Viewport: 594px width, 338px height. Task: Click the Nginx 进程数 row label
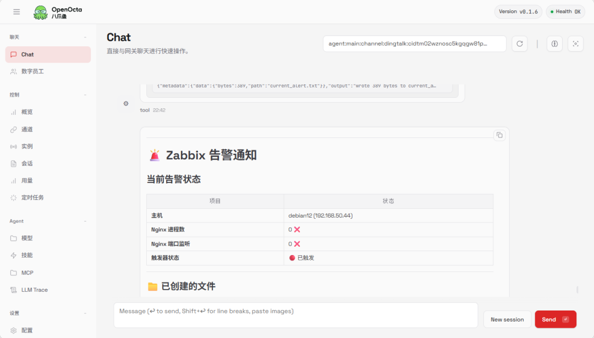(168, 229)
